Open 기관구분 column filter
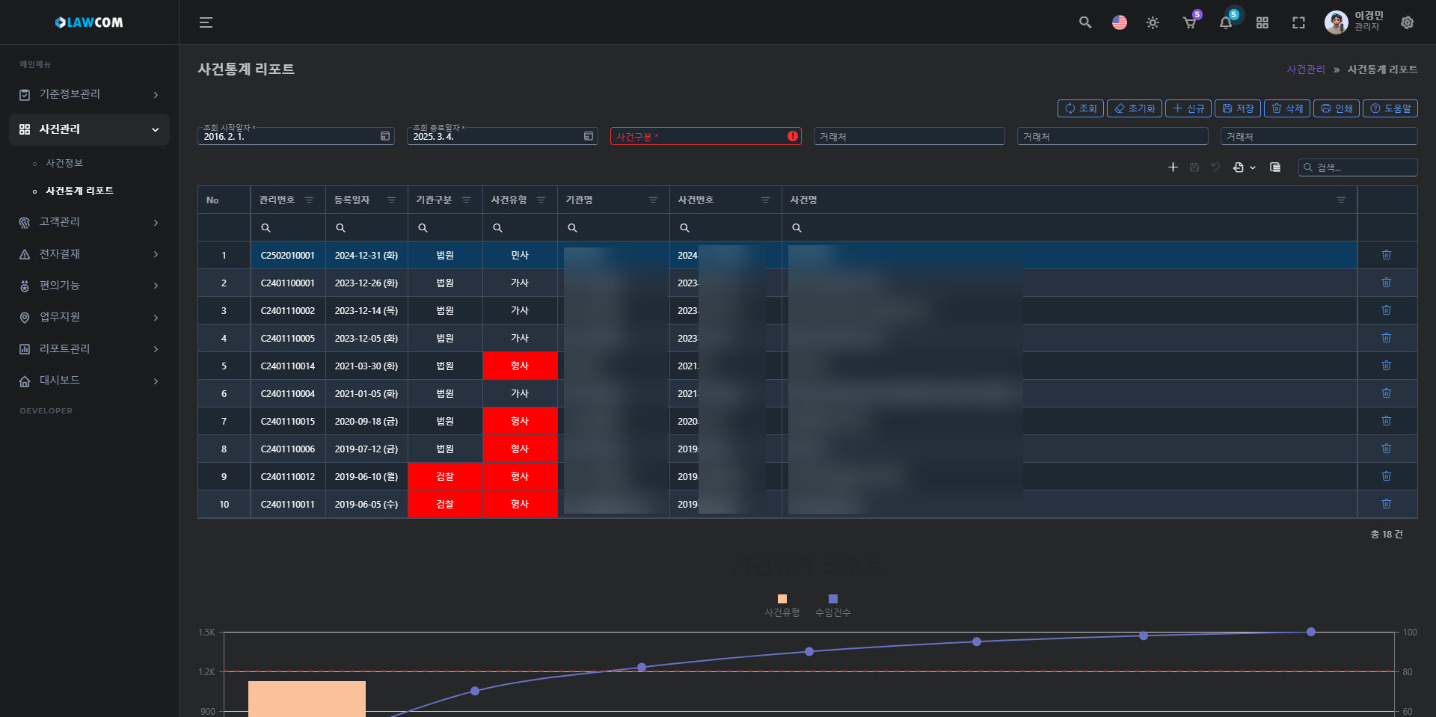1436x717 pixels. coord(466,200)
